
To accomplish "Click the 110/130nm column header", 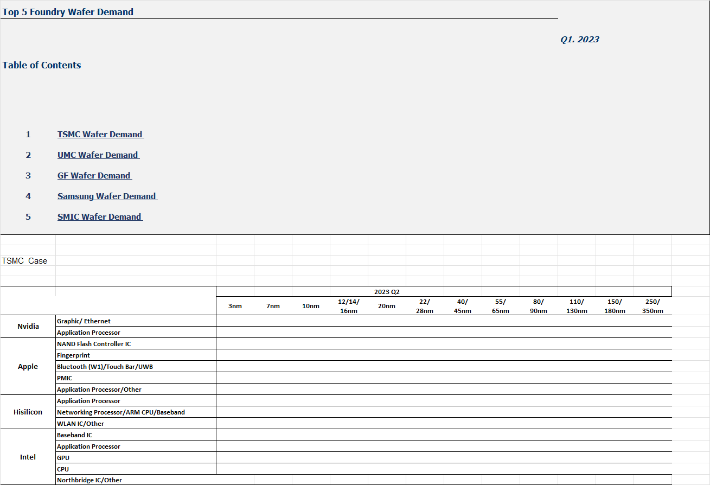I will click(x=577, y=306).
